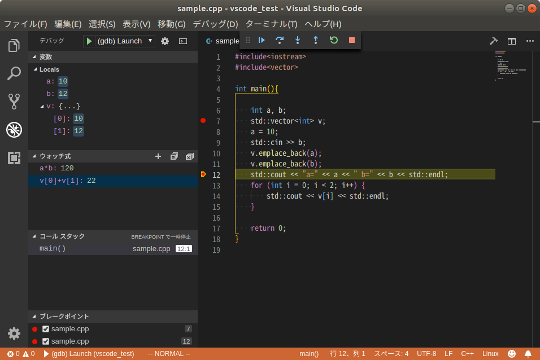Open the Debug view icon
This screenshot has height=360, width=540.
[x=14, y=130]
